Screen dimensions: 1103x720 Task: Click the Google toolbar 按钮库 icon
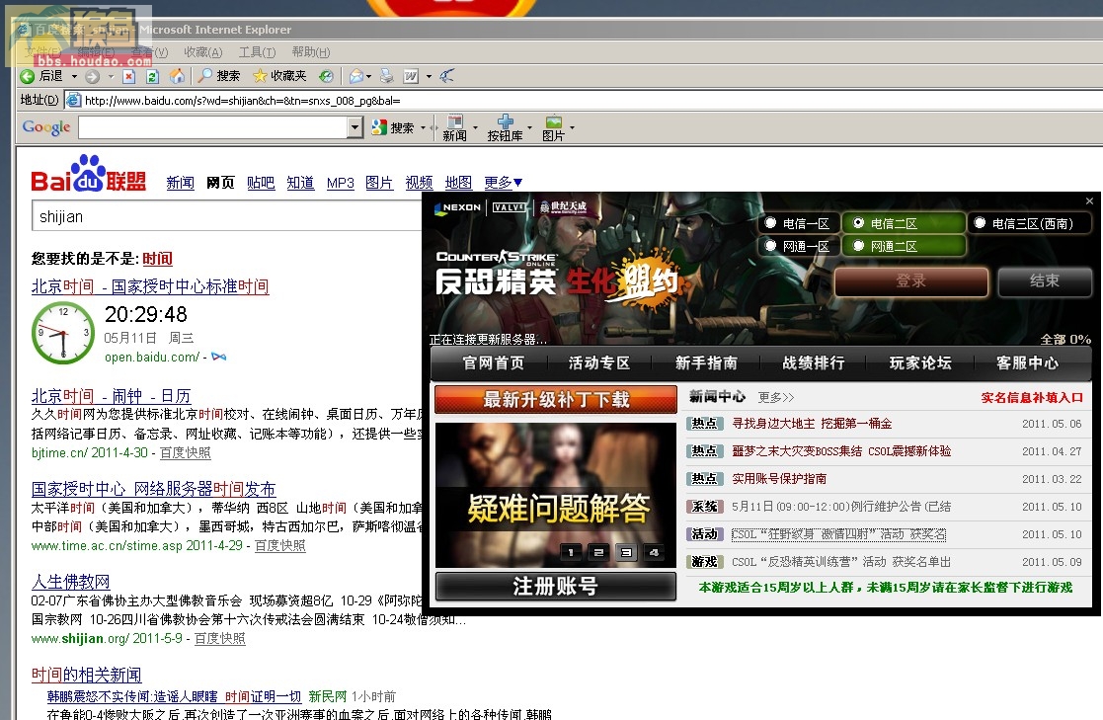pos(505,128)
